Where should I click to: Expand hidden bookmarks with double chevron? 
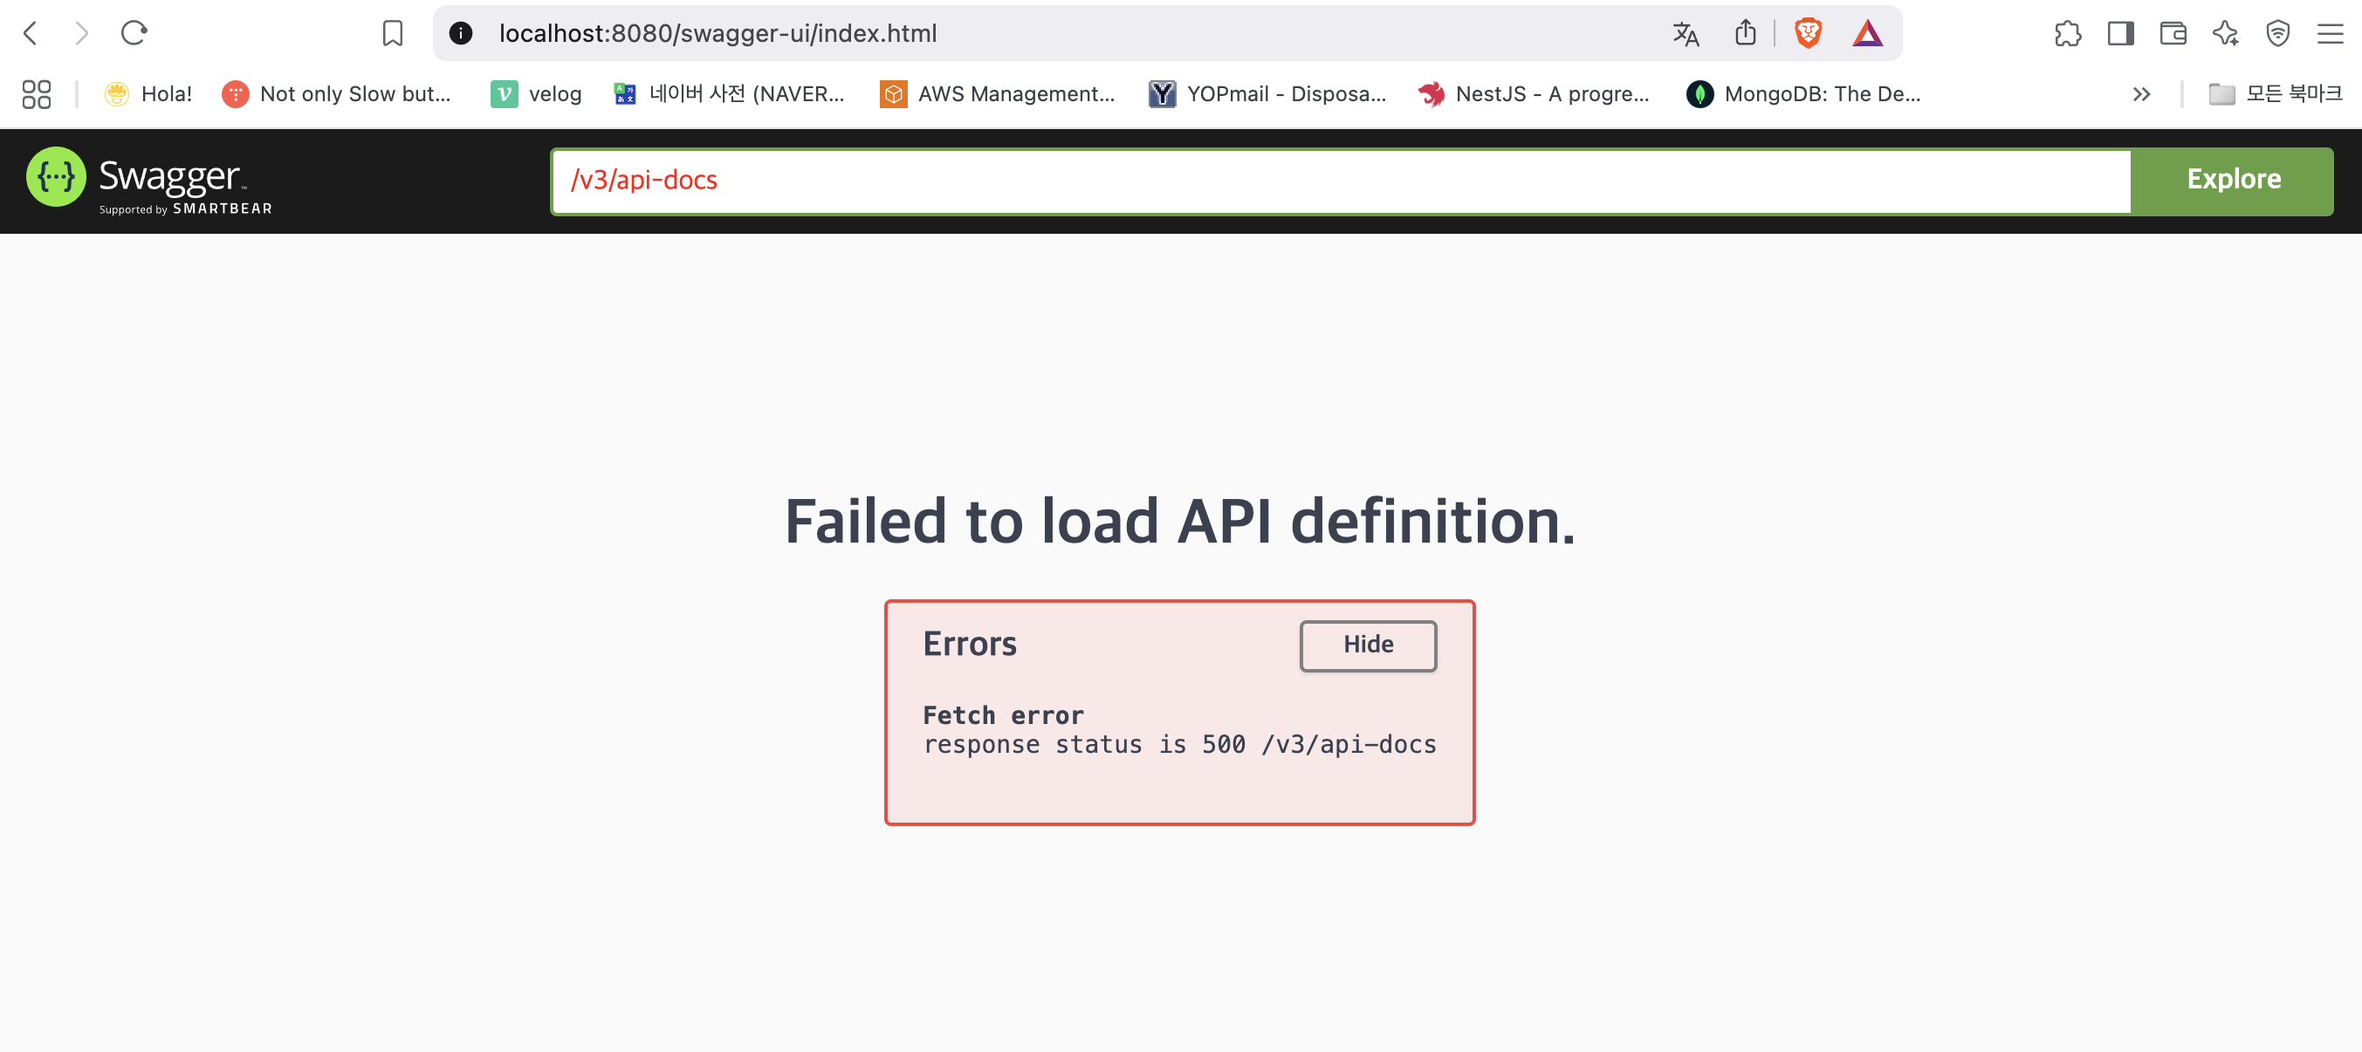click(2141, 93)
